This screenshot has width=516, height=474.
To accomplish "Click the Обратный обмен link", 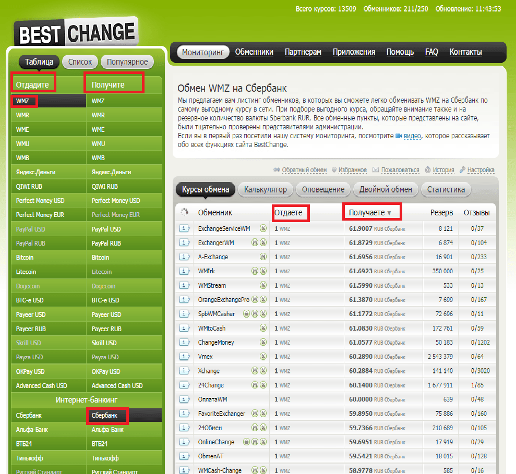I will (304, 170).
